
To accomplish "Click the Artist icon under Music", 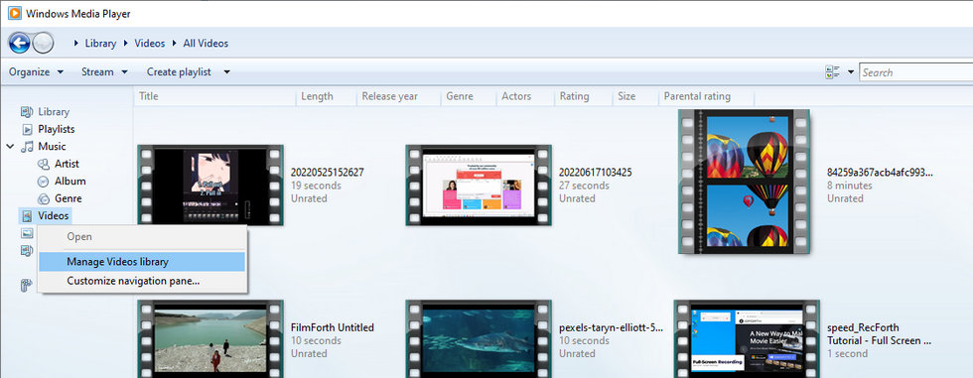I will 44,164.
